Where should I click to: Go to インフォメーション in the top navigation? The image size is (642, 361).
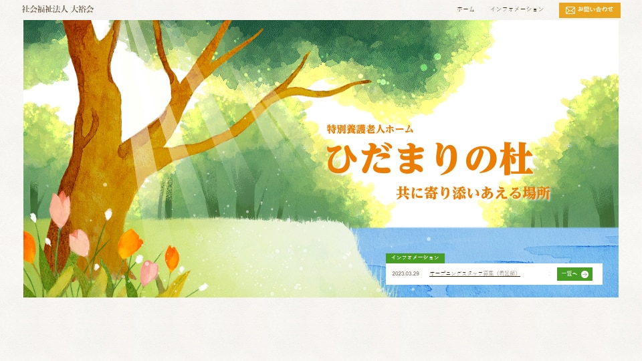coord(516,9)
